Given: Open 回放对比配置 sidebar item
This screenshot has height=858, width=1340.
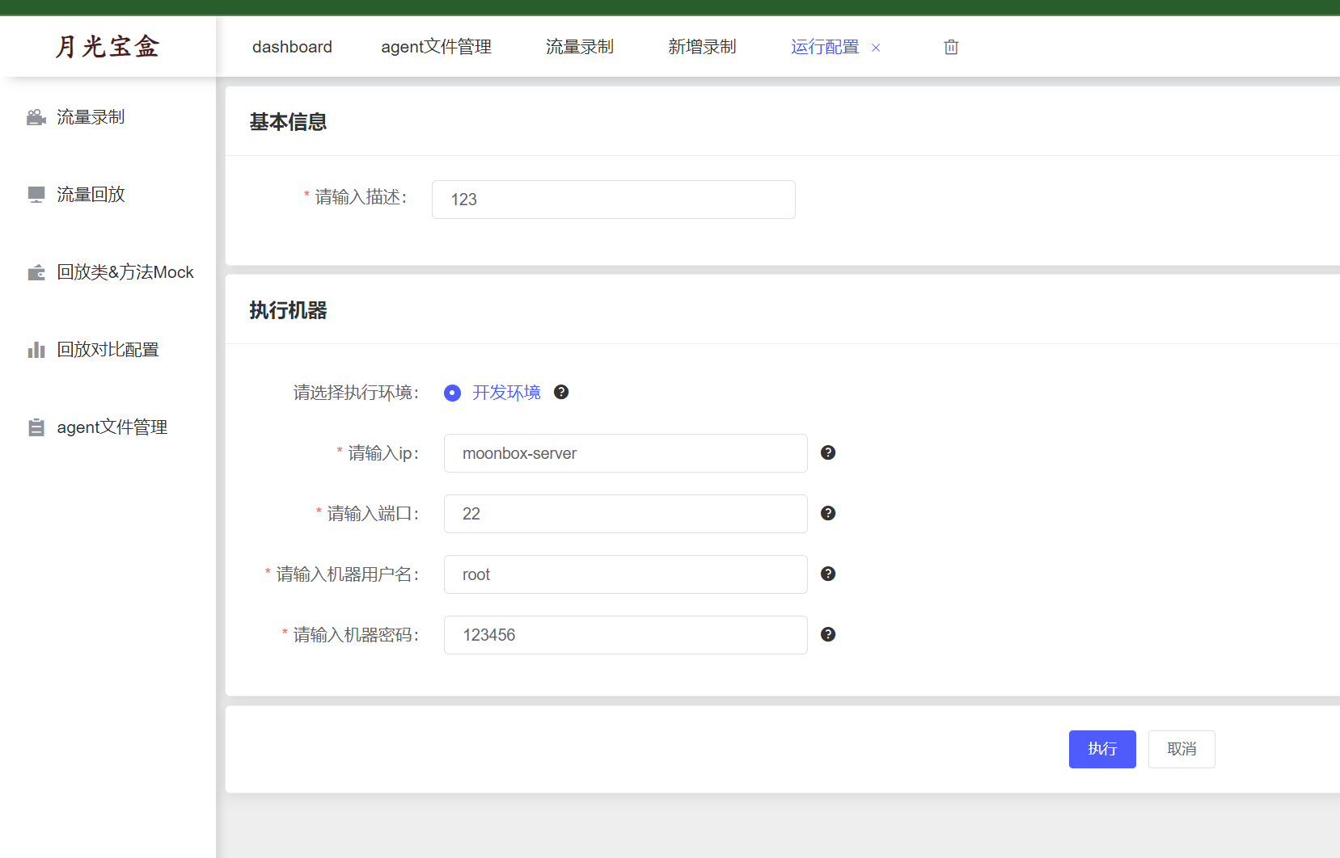Looking at the screenshot, I should click(x=108, y=350).
